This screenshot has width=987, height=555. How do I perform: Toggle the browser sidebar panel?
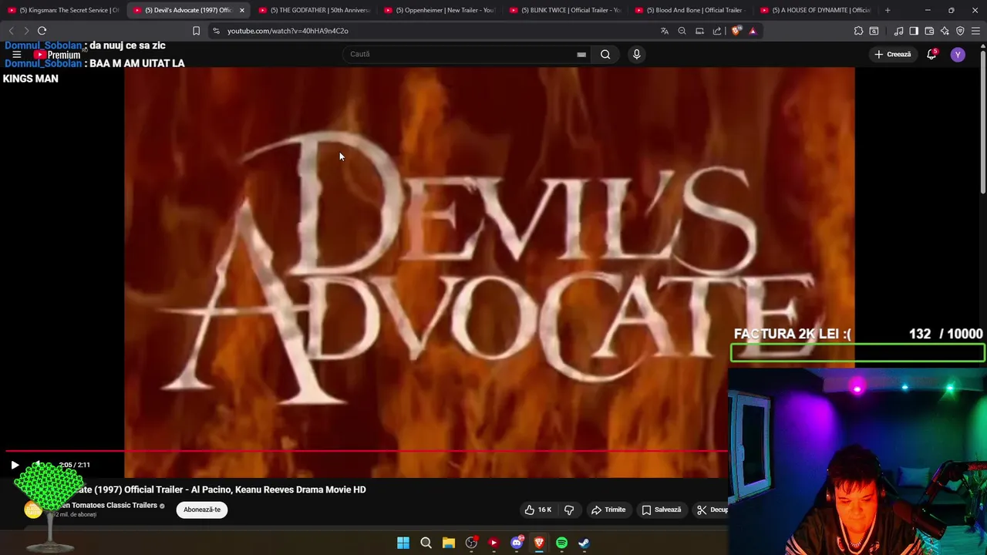[914, 31]
